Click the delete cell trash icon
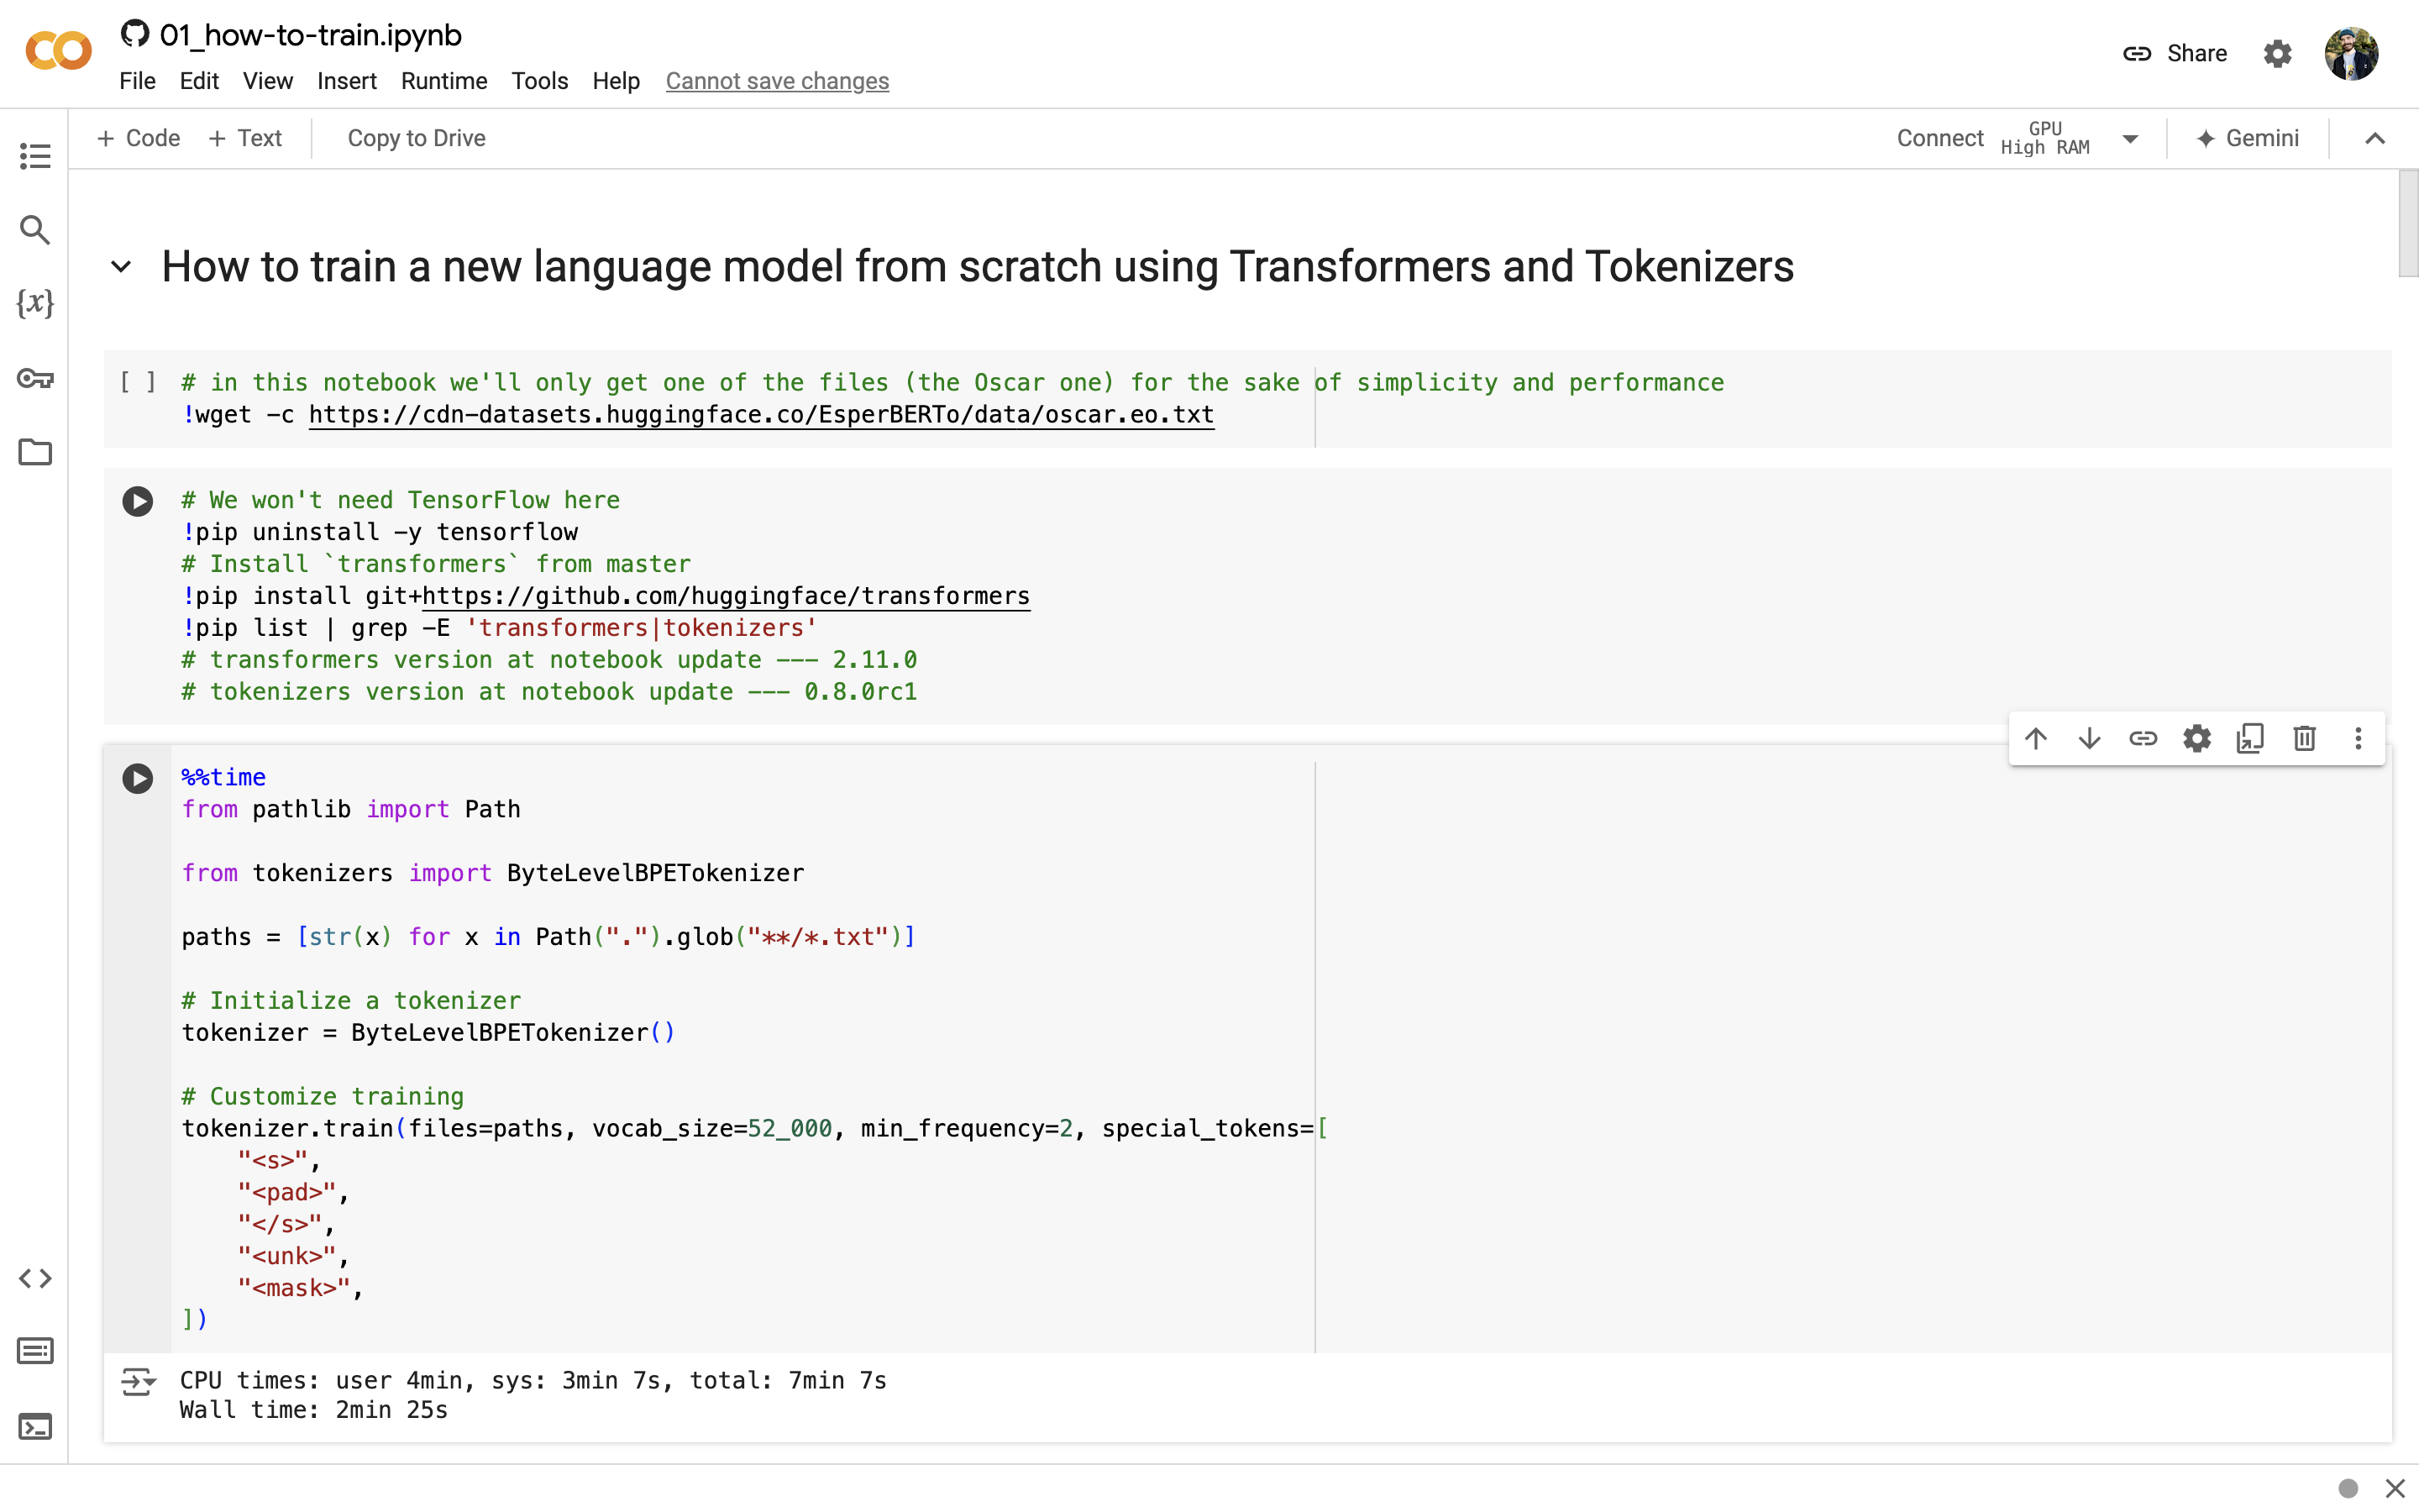Screen dimensions: 2419x1512 coord(2304,738)
